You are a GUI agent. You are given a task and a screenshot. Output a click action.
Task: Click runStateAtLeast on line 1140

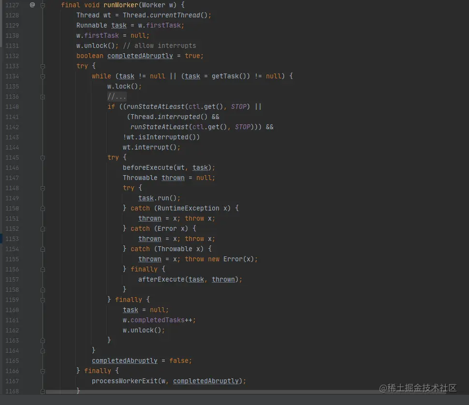156,107
